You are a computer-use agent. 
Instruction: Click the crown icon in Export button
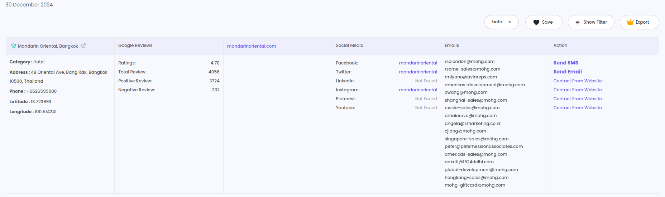(630, 22)
